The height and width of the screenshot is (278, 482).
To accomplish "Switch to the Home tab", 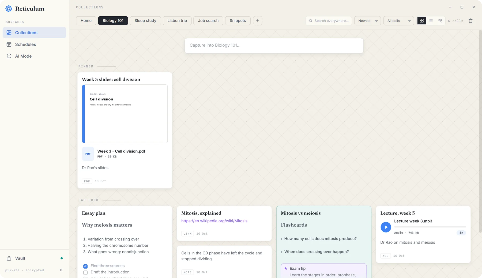I will pos(86,21).
